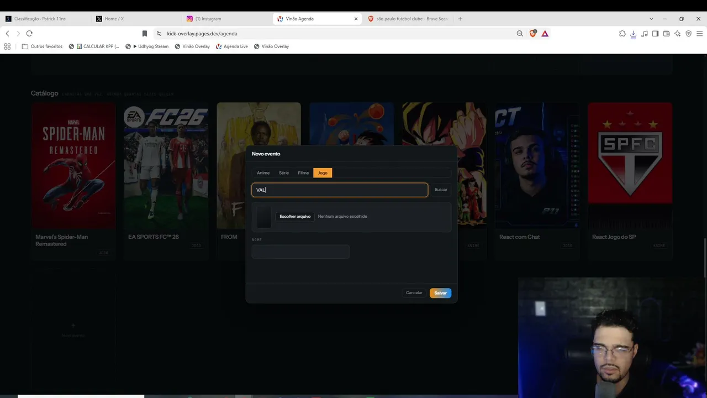Bookmark this page with the bookmark icon

[x=145, y=34]
